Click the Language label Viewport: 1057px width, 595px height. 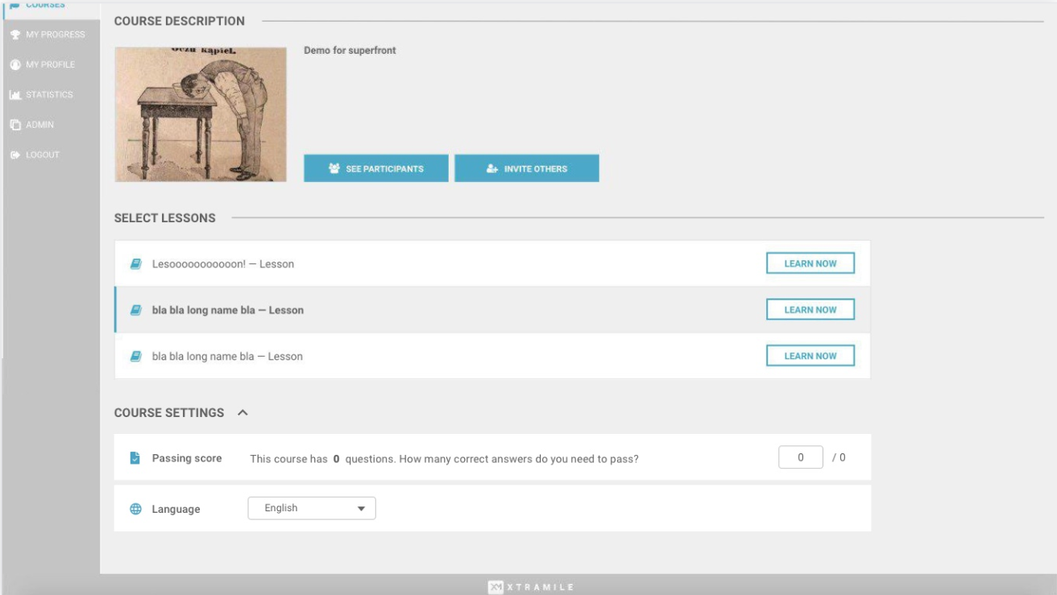coord(176,509)
